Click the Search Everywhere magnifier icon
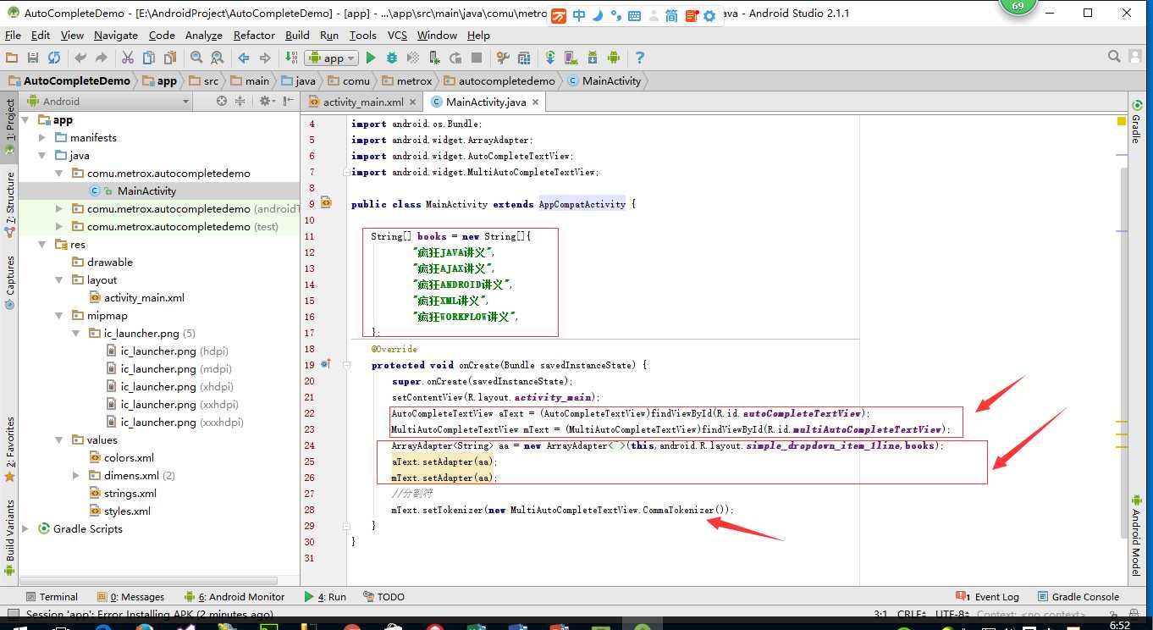 (1114, 57)
